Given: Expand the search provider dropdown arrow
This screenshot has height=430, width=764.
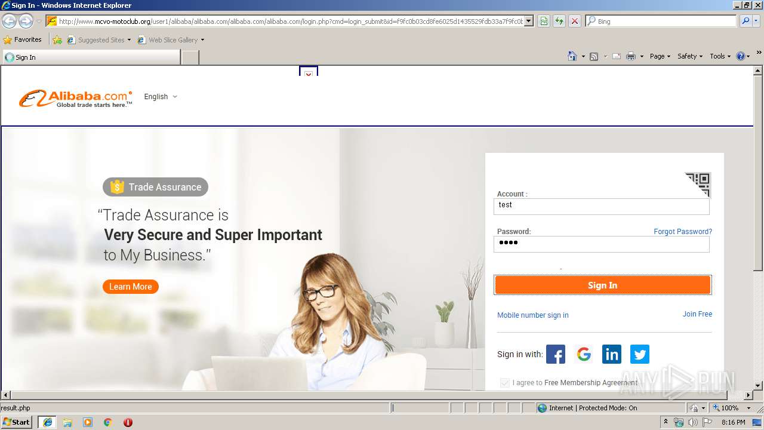Looking at the screenshot, I should (x=757, y=21).
